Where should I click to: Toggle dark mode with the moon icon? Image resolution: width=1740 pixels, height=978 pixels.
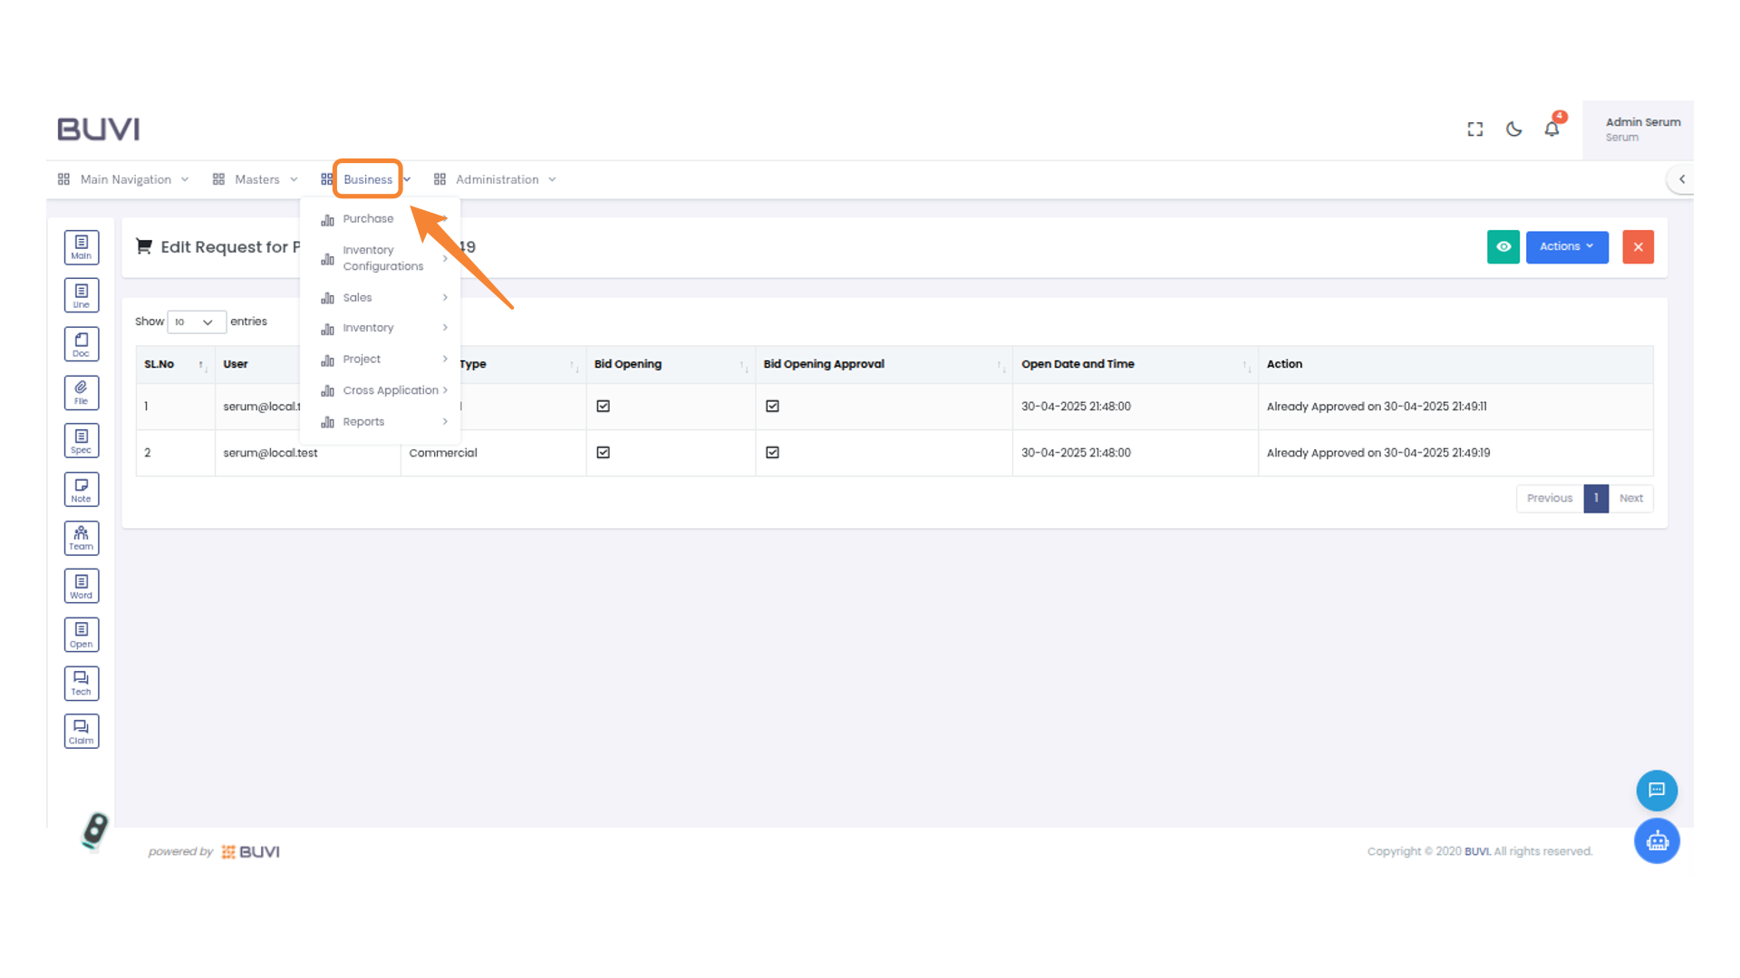coord(1513,129)
